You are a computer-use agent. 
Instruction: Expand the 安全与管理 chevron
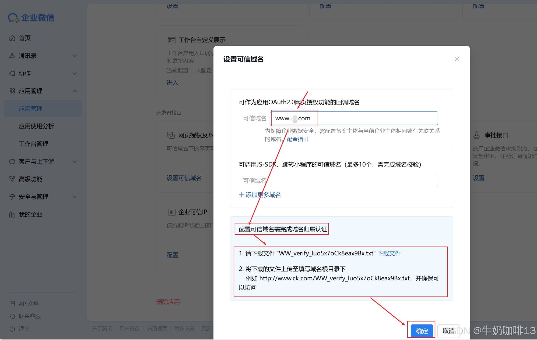(x=75, y=197)
